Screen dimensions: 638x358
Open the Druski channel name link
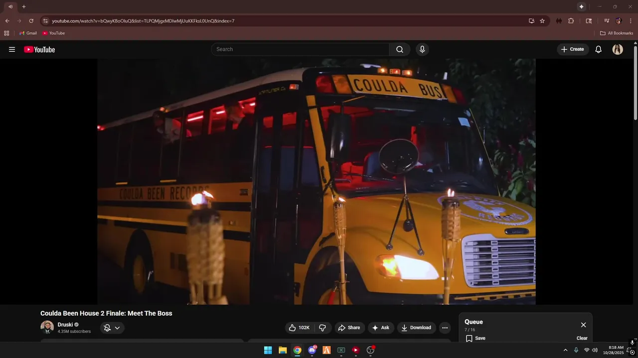point(65,325)
